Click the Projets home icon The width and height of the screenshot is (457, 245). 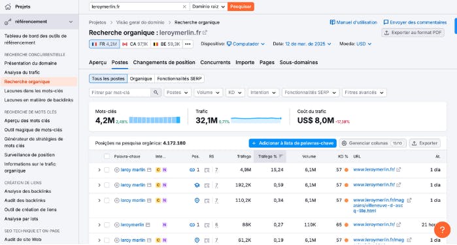[x=8, y=7]
